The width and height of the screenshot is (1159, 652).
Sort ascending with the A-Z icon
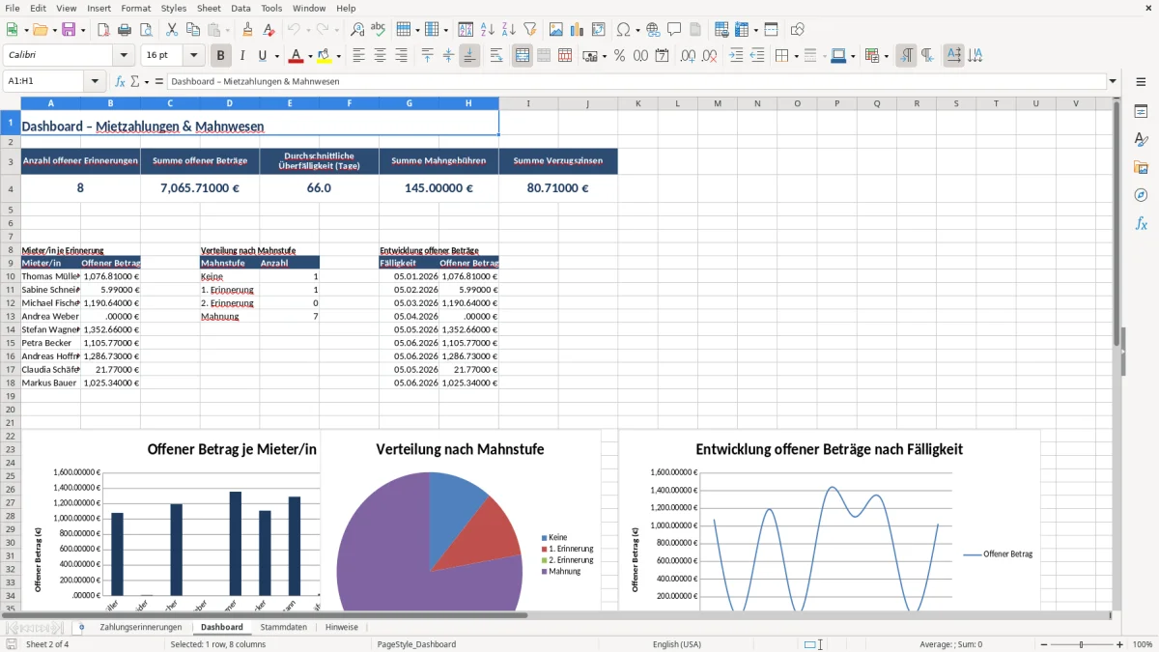coord(487,30)
